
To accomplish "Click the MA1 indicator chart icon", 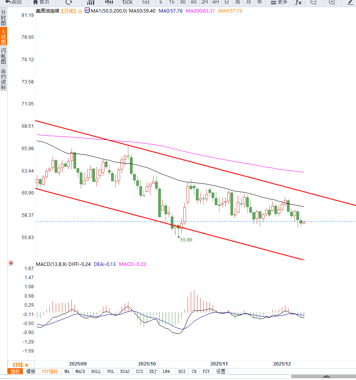I will coord(87,11).
